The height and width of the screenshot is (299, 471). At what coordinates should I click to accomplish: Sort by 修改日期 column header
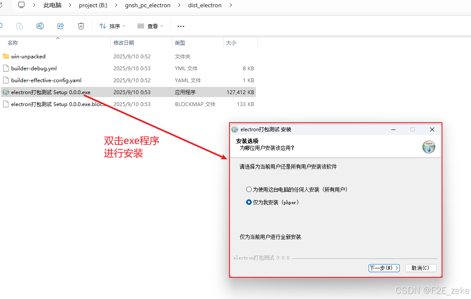pos(124,43)
